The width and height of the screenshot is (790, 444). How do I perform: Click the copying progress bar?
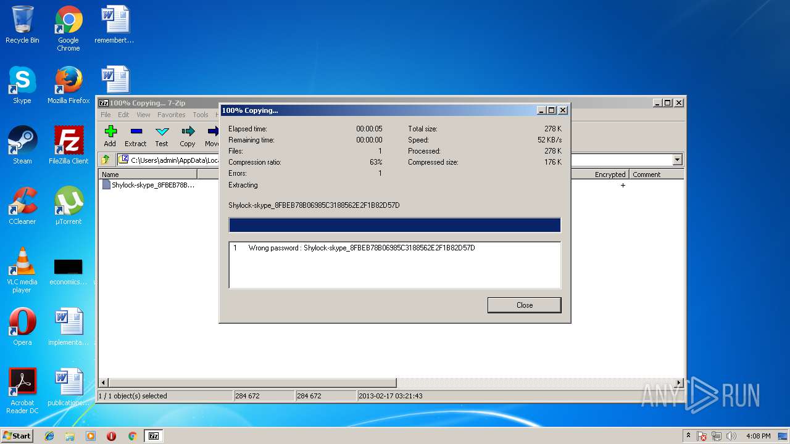point(394,224)
